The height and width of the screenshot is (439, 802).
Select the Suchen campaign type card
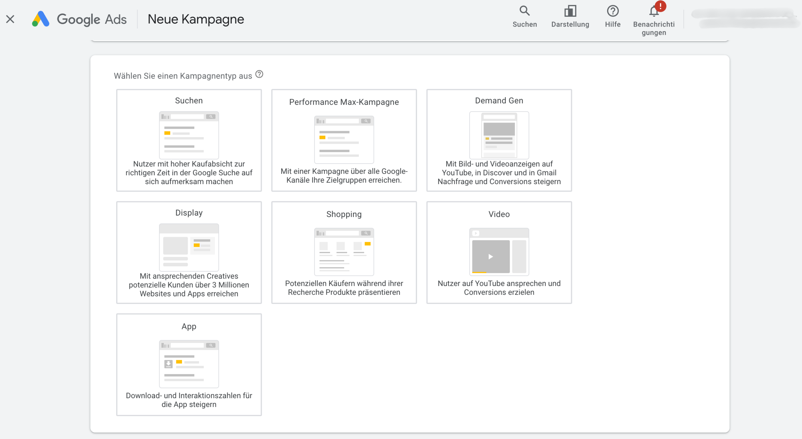[x=189, y=100]
